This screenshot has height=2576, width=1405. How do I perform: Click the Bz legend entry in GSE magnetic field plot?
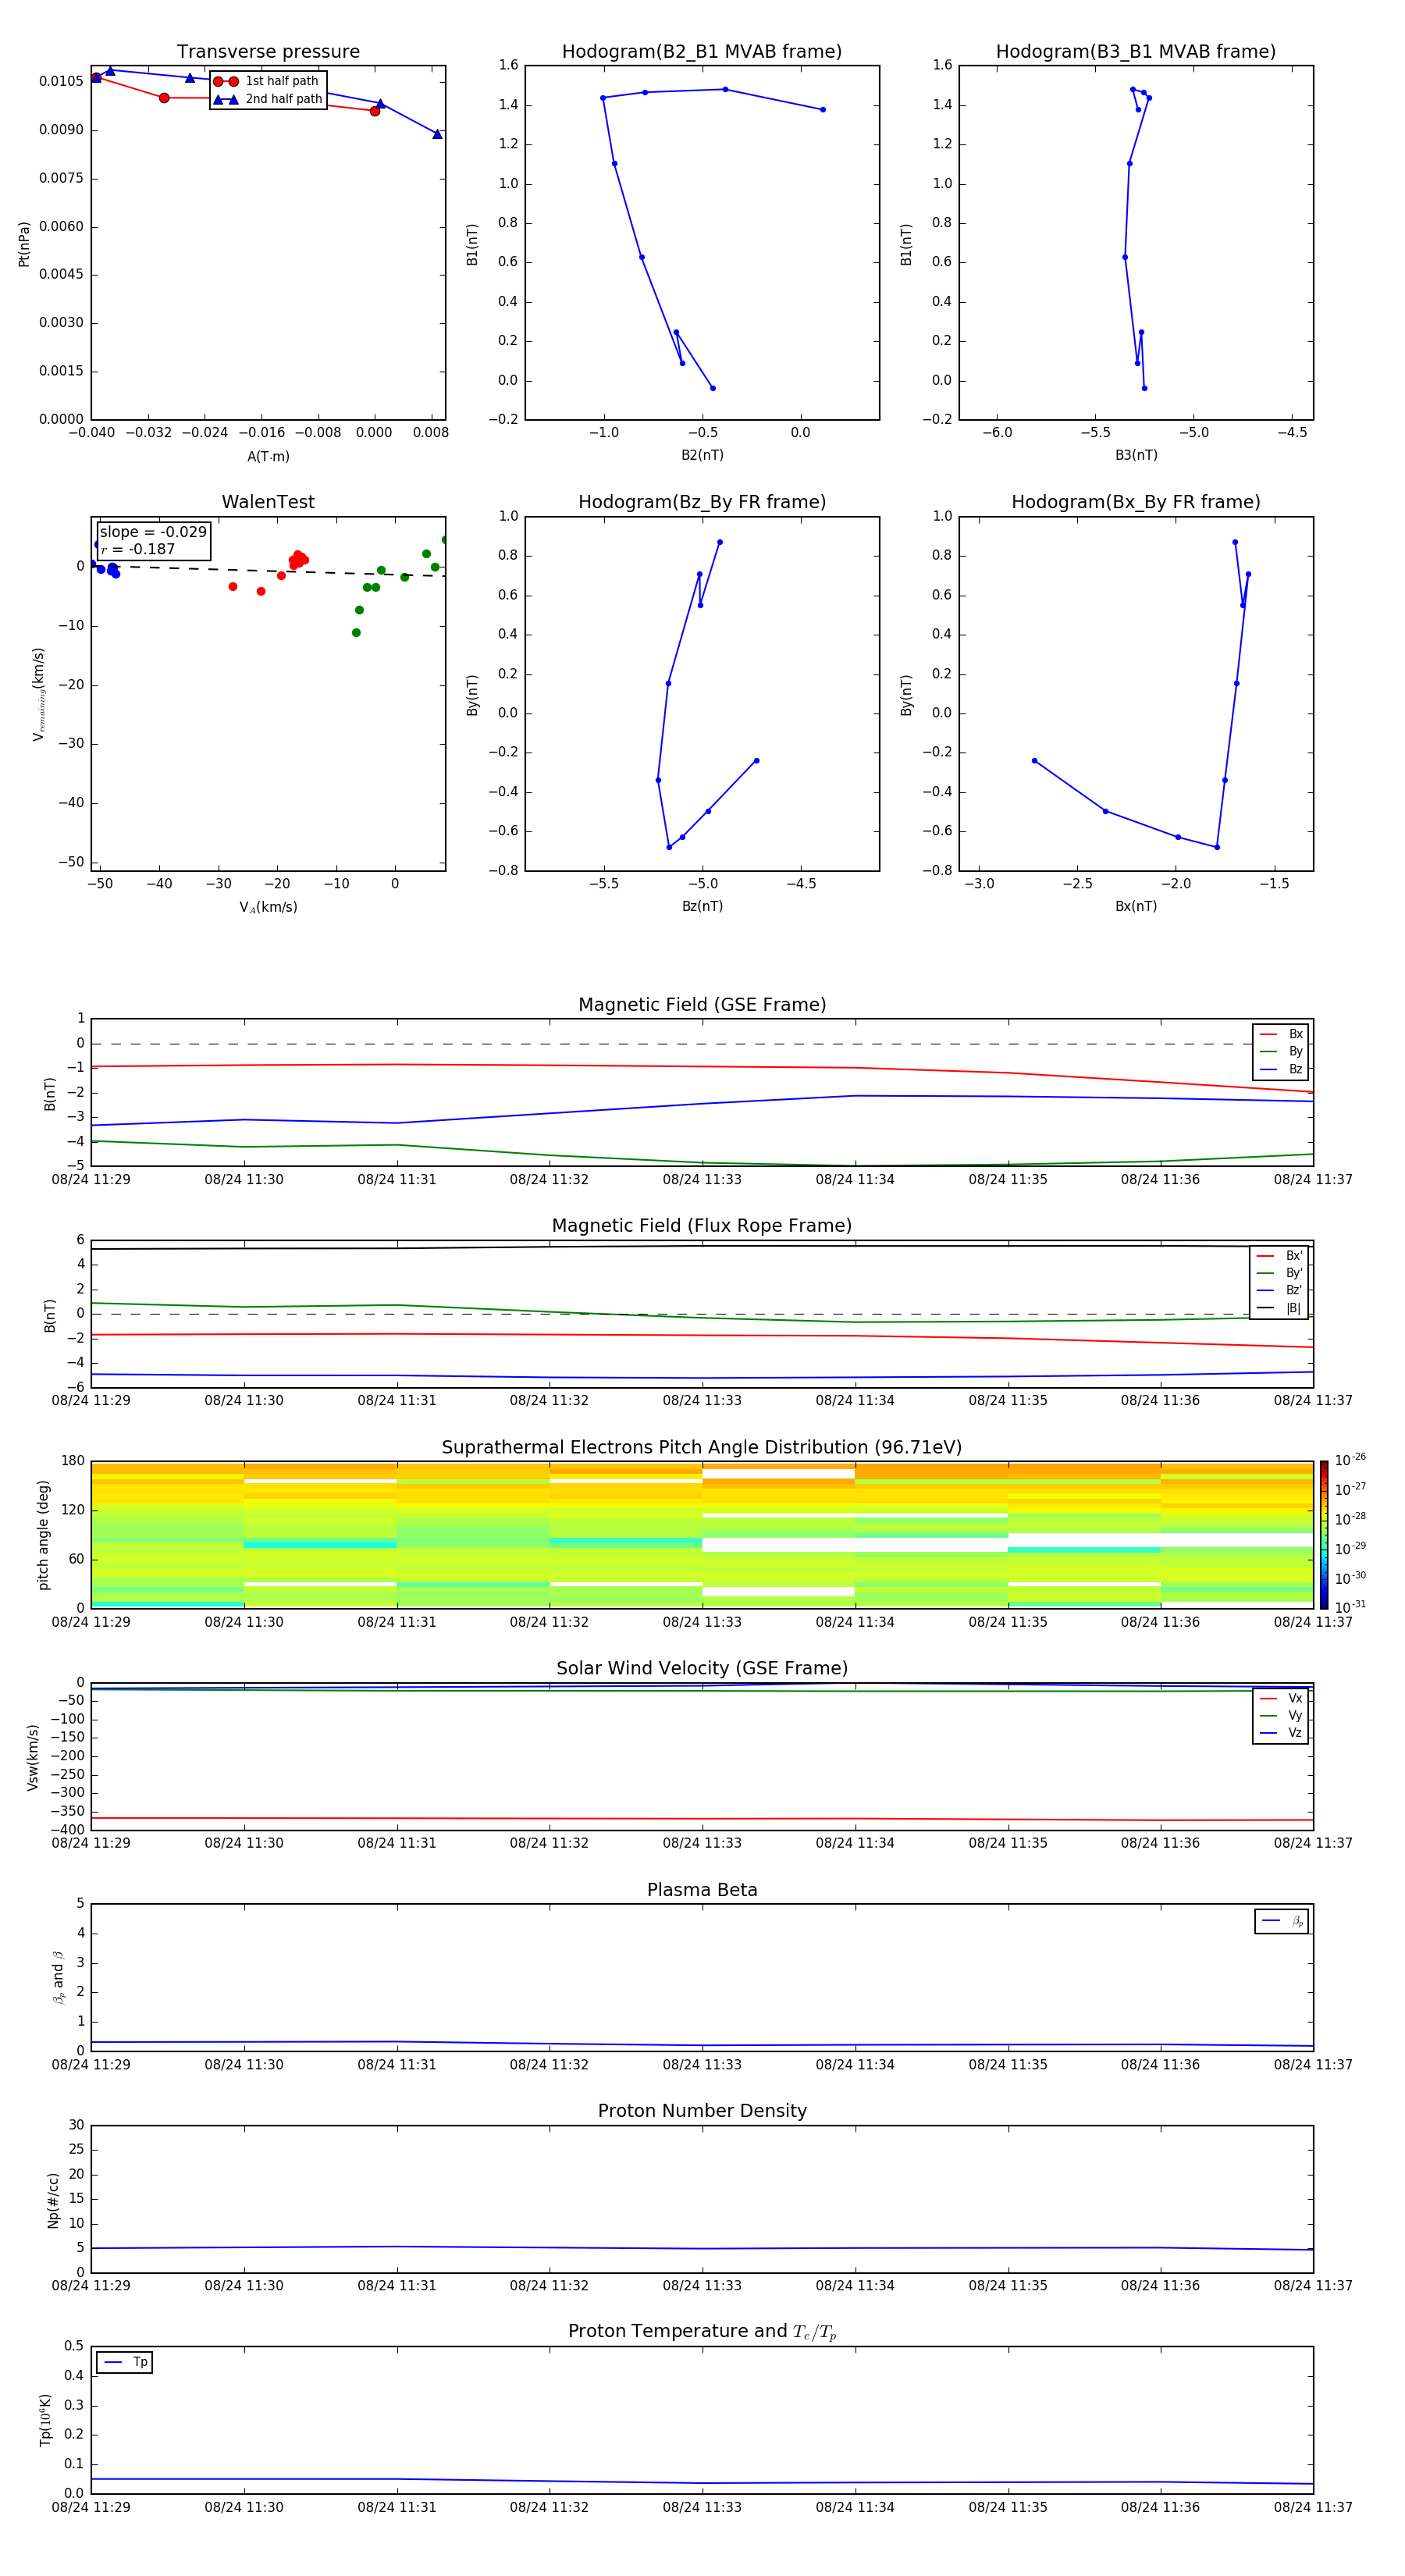tap(1281, 1070)
